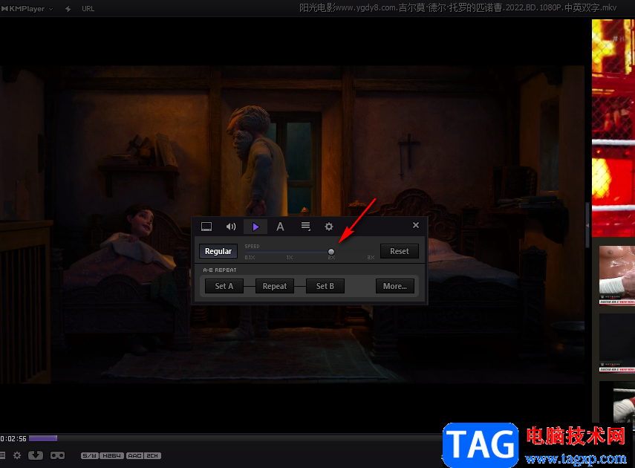Click the Repeat button
The width and height of the screenshot is (635, 468).
[x=275, y=286]
